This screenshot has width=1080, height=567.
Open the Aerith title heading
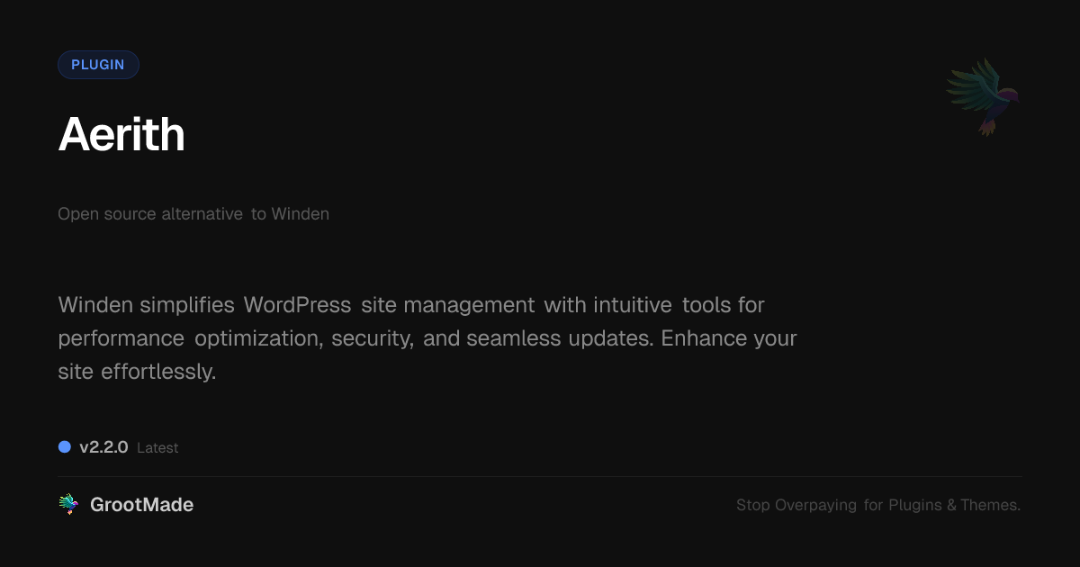click(121, 135)
